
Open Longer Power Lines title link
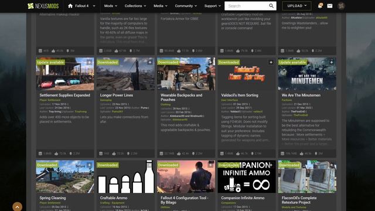[117, 95]
